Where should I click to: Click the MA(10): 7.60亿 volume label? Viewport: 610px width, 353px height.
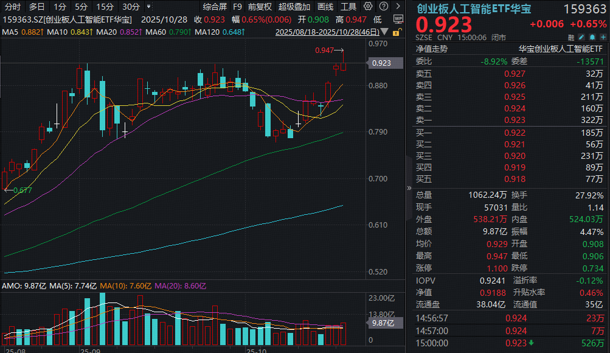[126, 286]
